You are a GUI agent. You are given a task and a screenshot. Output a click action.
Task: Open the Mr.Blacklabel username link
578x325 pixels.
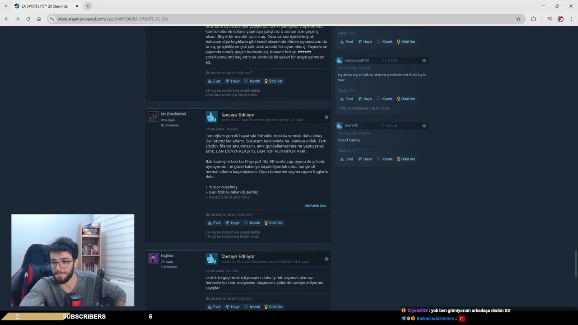[x=173, y=114]
